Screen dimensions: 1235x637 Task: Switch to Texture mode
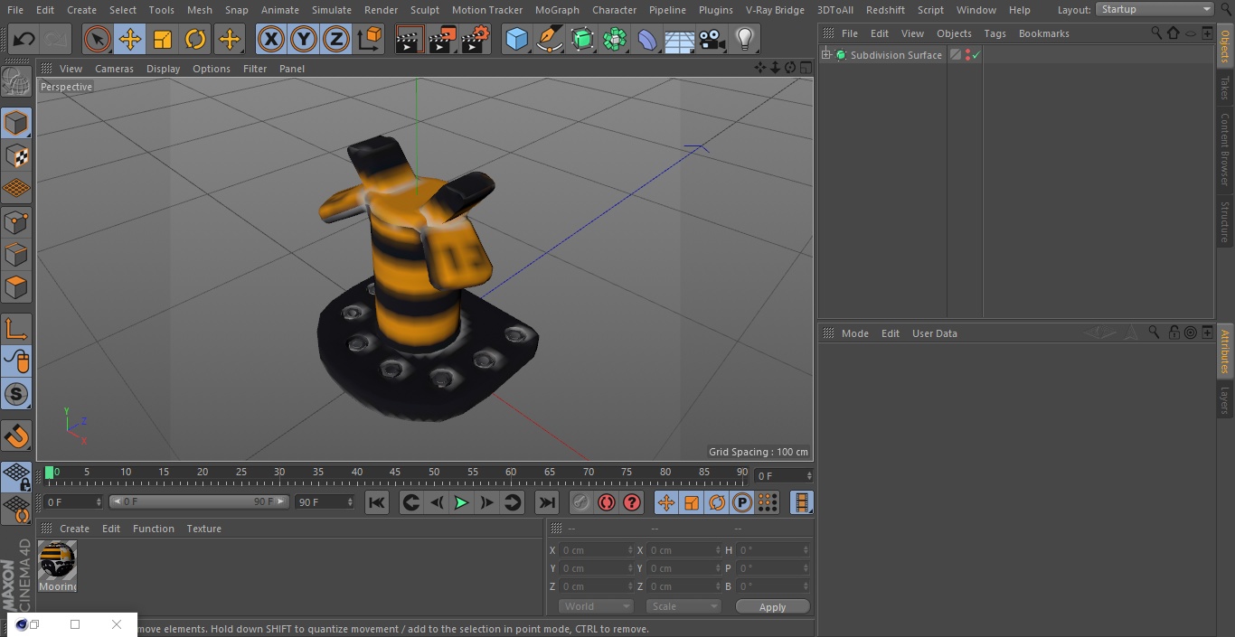(x=16, y=155)
